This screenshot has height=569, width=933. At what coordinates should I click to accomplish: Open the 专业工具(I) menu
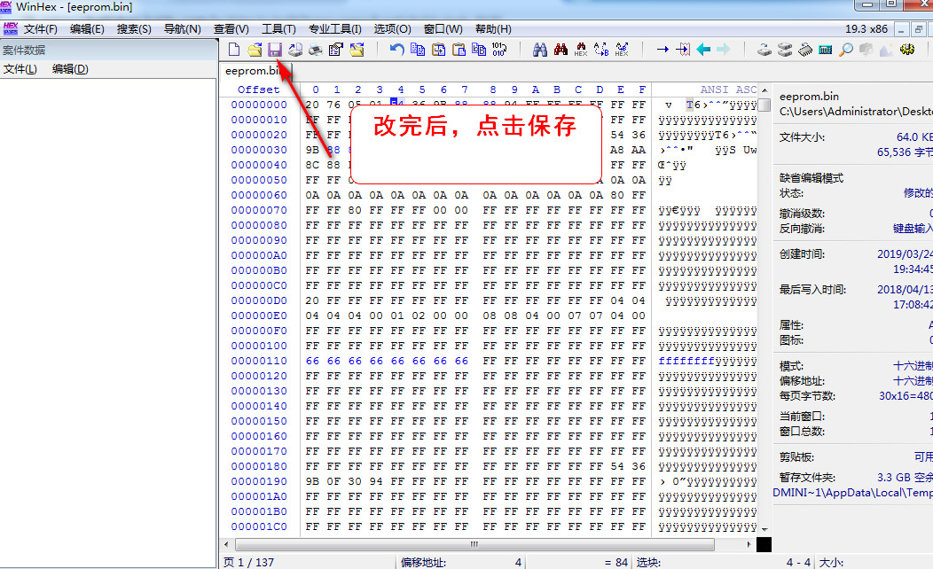(x=335, y=27)
